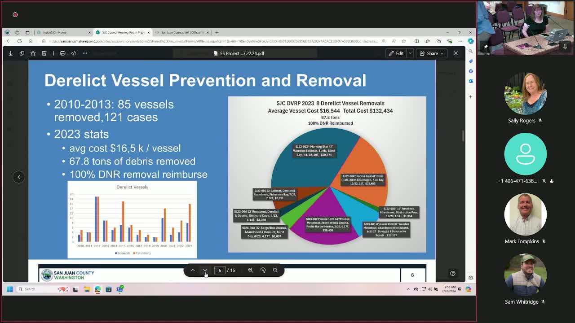The height and width of the screenshot is (323, 575).
Task: Download the ES Project PDF
Action: pos(11,53)
